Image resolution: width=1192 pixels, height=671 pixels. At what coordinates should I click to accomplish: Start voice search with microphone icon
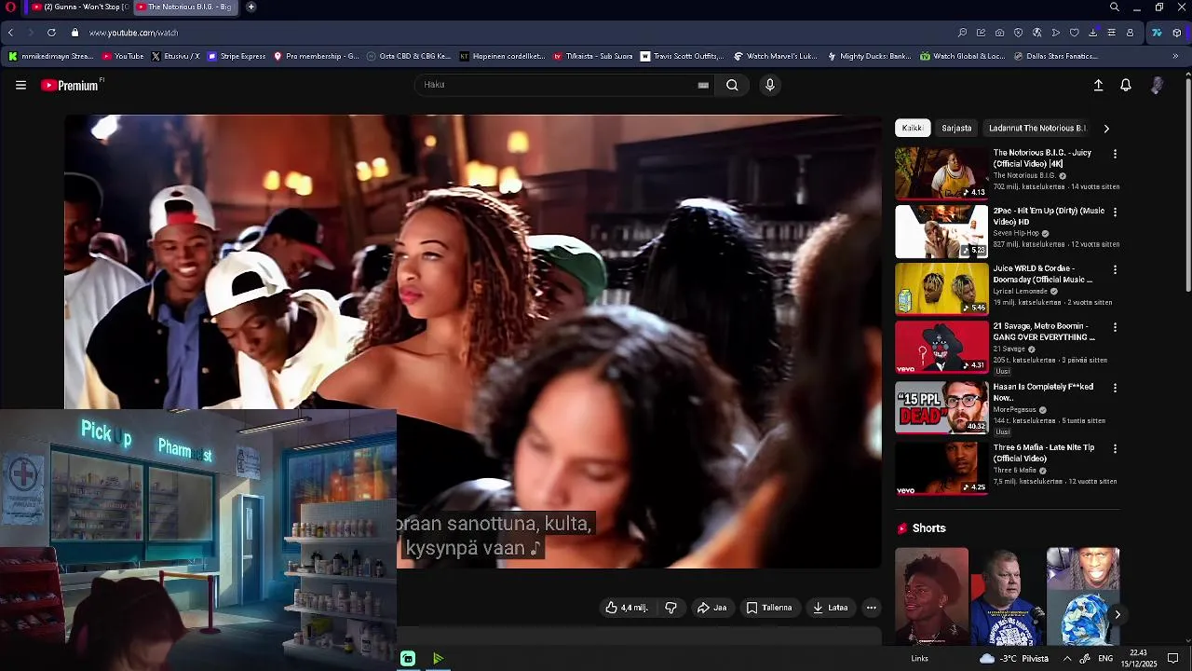[769, 85]
